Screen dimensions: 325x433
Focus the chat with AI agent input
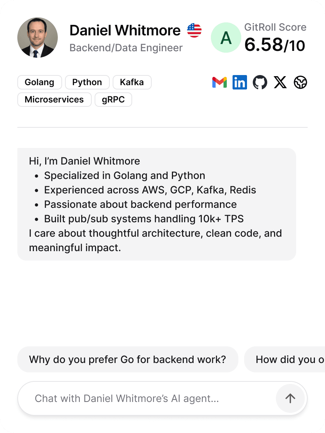[x=144, y=398]
